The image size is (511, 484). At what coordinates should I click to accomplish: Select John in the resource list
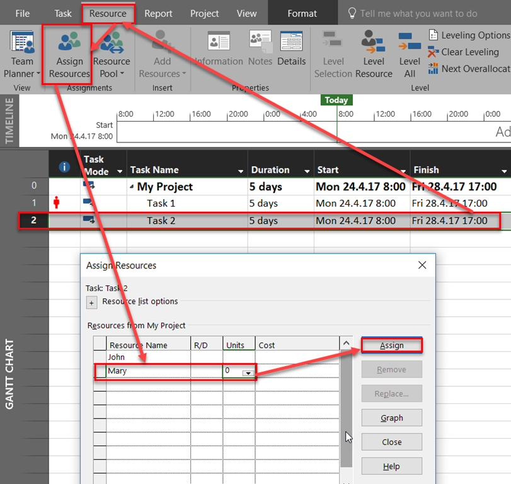point(117,357)
